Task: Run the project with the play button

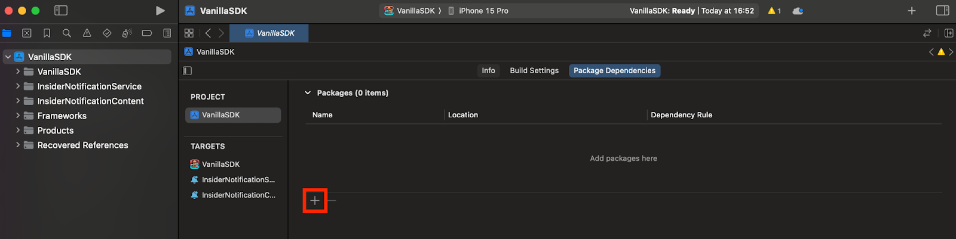Action: (x=160, y=11)
